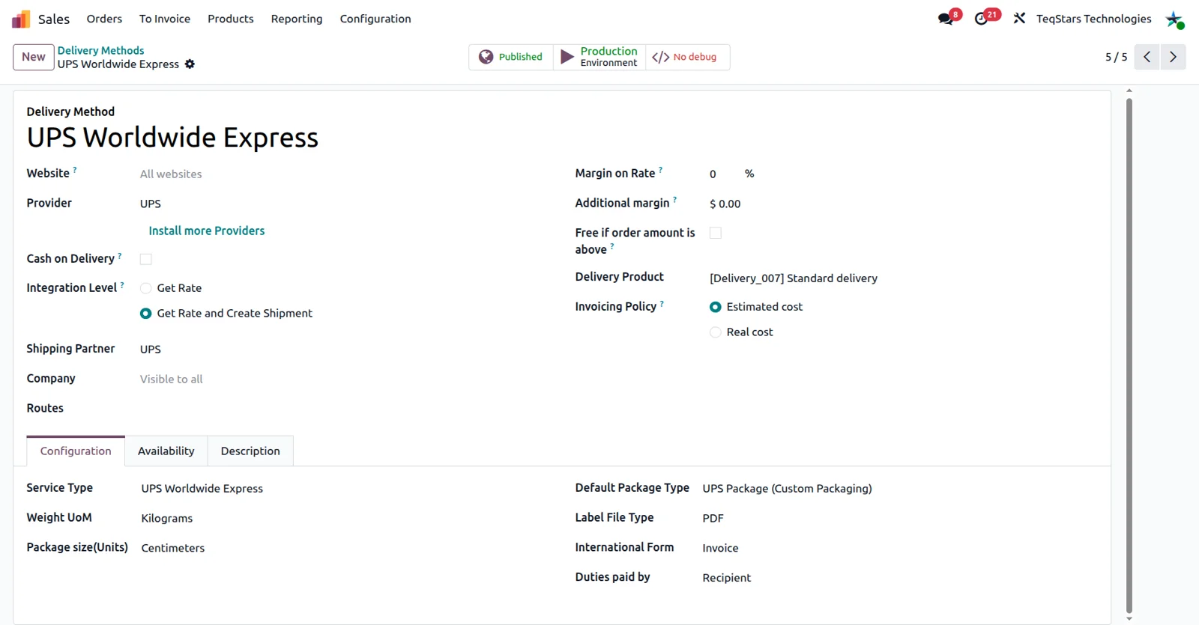1199x625 pixels.
Task: Go to the previous record arrow
Action: tap(1147, 57)
